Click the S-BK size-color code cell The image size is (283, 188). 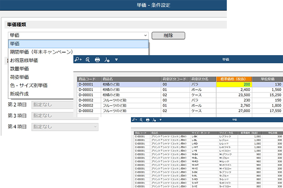pos(204,172)
